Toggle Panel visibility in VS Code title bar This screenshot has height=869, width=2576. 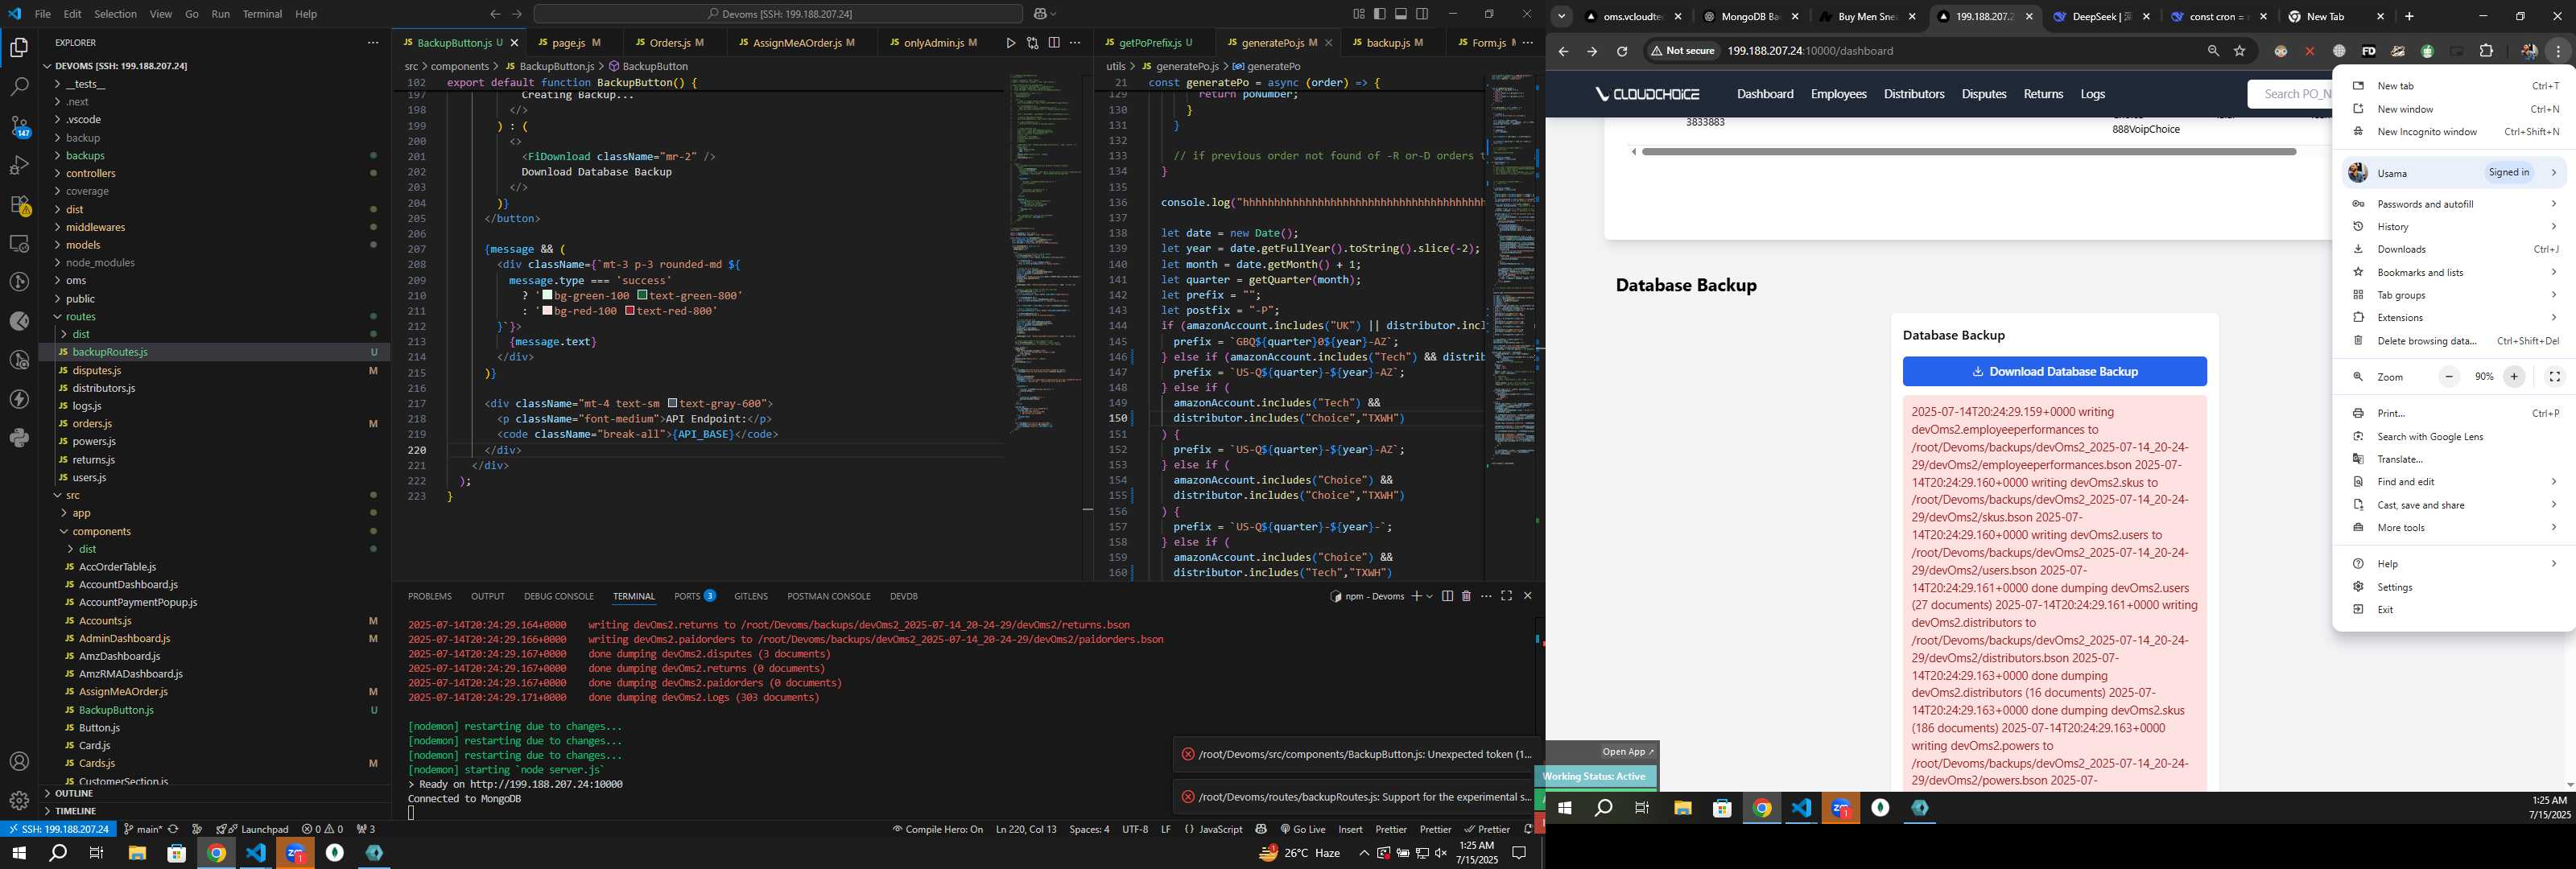tap(1401, 14)
